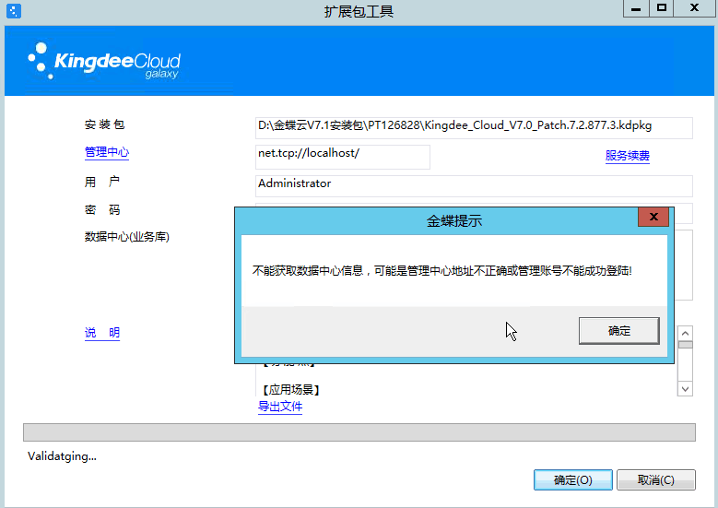This screenshot has height=508, width=718.
Task: Click the 取消(C) button
Action: pyautogui.click(x=656, y=480)
